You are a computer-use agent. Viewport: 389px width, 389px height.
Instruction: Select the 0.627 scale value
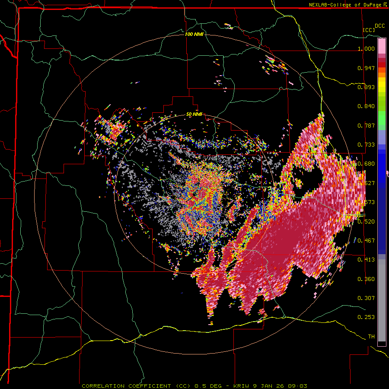[366, 183]
